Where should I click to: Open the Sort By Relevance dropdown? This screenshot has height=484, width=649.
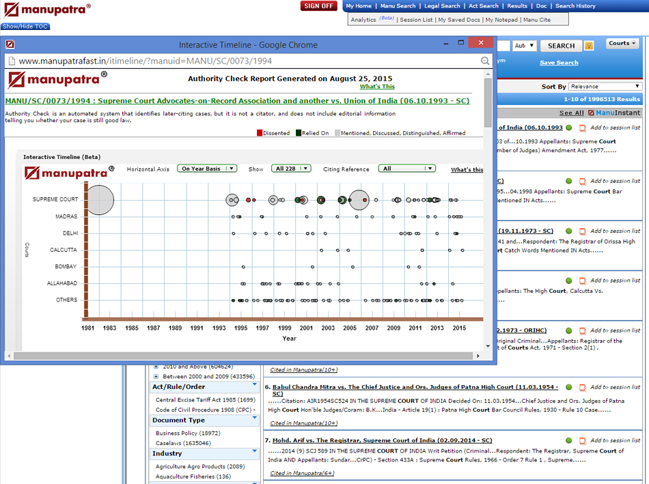[605, 87]
